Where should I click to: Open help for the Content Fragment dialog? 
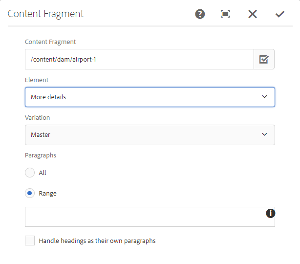200,14
